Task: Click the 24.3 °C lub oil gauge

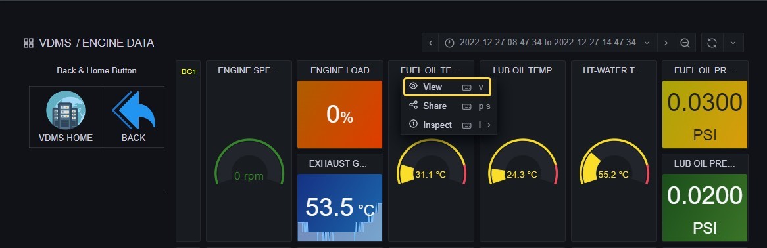Action: [x=522, y=163]
